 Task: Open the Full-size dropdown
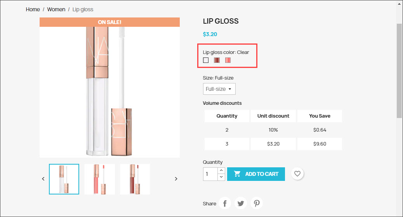point(219,89)
